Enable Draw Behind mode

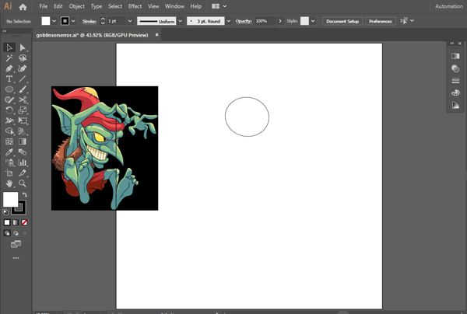[16, 233]
